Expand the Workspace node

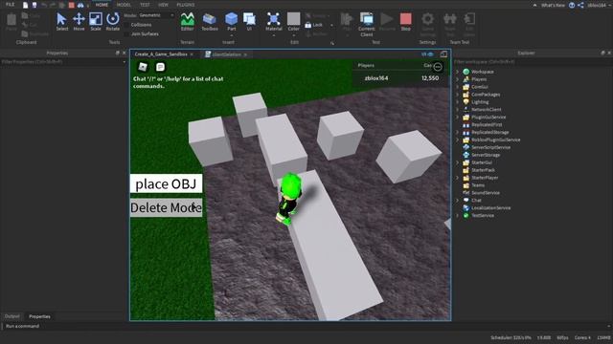point(458,72)
